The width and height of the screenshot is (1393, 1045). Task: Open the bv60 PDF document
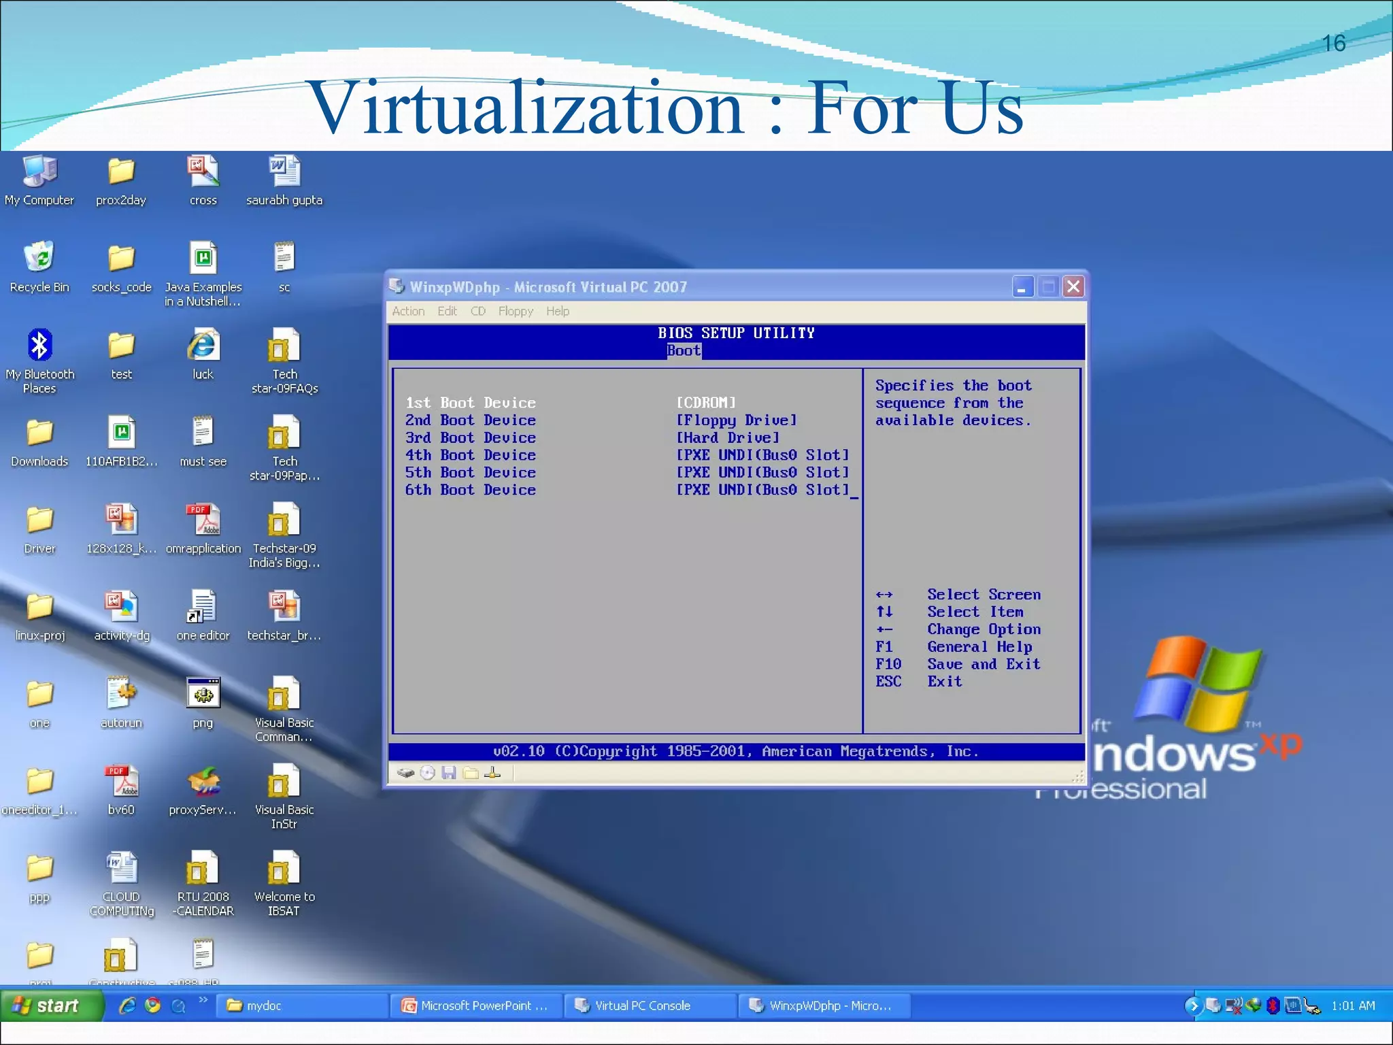pyautogui.click(x=121, y=790)
